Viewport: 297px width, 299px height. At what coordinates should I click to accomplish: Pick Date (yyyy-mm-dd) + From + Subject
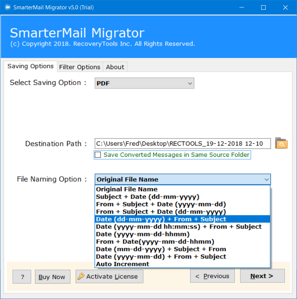pos(182,256)
